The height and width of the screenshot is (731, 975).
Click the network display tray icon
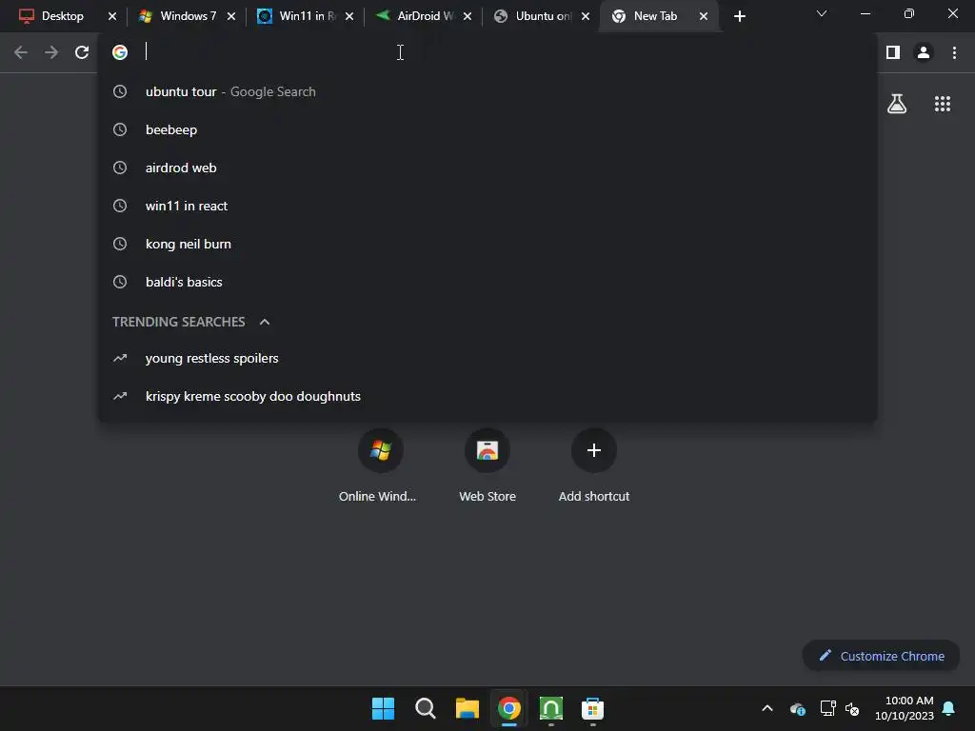click(827, 708)
